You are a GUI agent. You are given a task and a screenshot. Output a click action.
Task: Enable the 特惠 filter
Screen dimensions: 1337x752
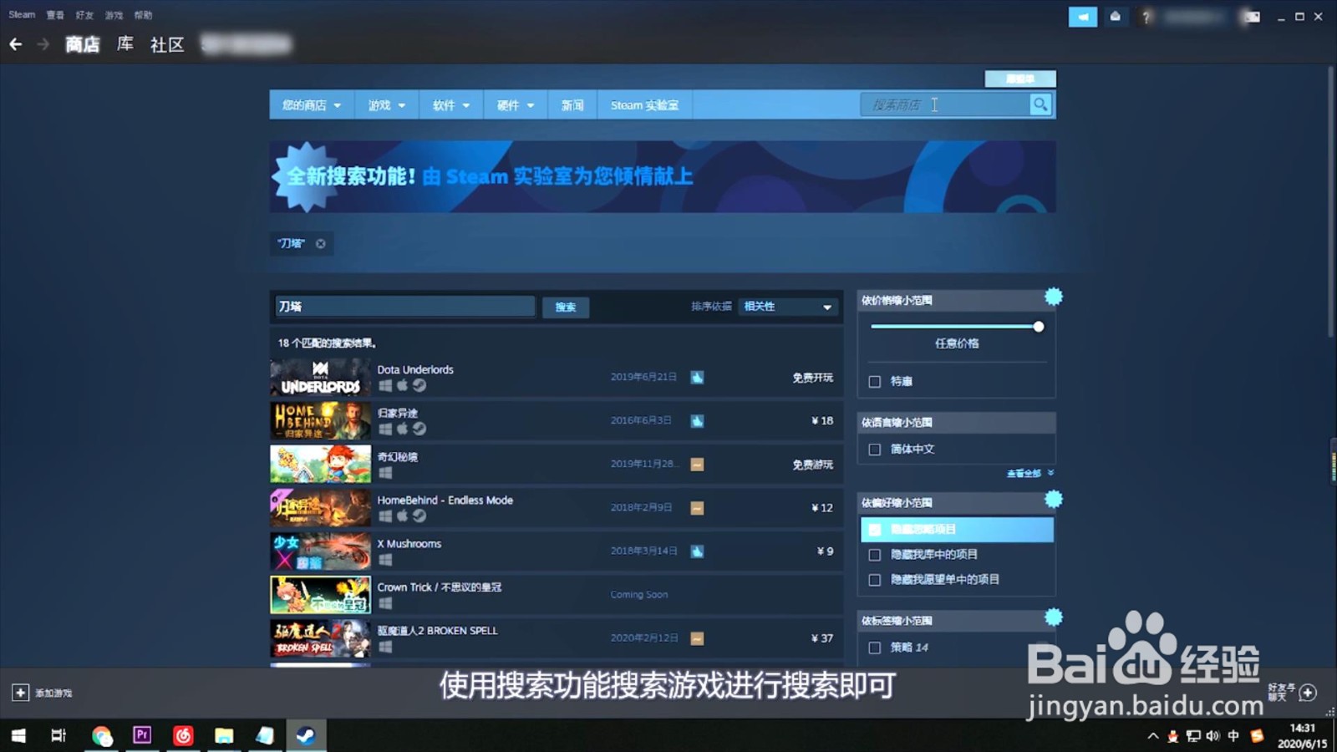(875, 381)
